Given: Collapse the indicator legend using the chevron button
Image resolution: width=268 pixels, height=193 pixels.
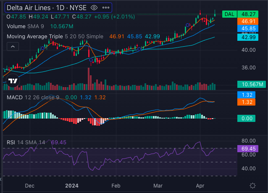Looking at the screenshot, I should point(13,47).
